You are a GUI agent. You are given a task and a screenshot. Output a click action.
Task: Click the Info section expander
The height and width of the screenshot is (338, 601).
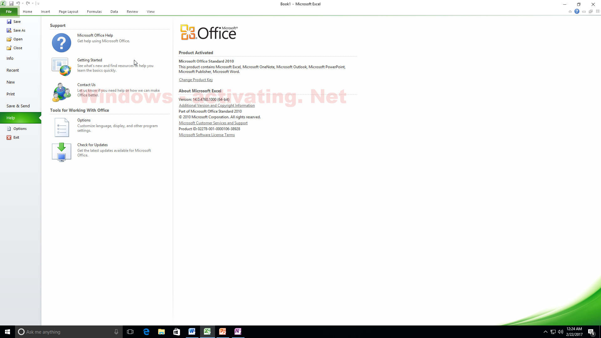(10, 58)
